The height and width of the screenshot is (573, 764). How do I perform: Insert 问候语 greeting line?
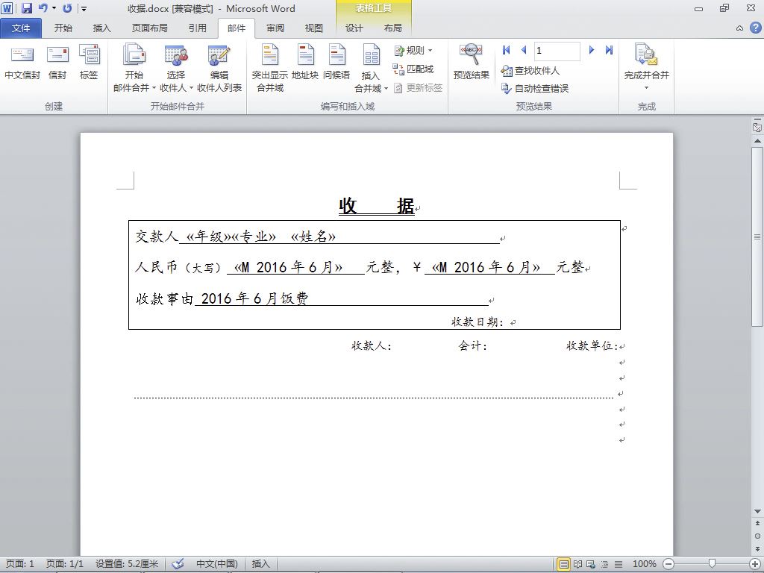coord(336,63)
